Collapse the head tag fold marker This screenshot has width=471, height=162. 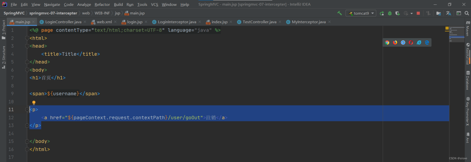coord(27,46)
